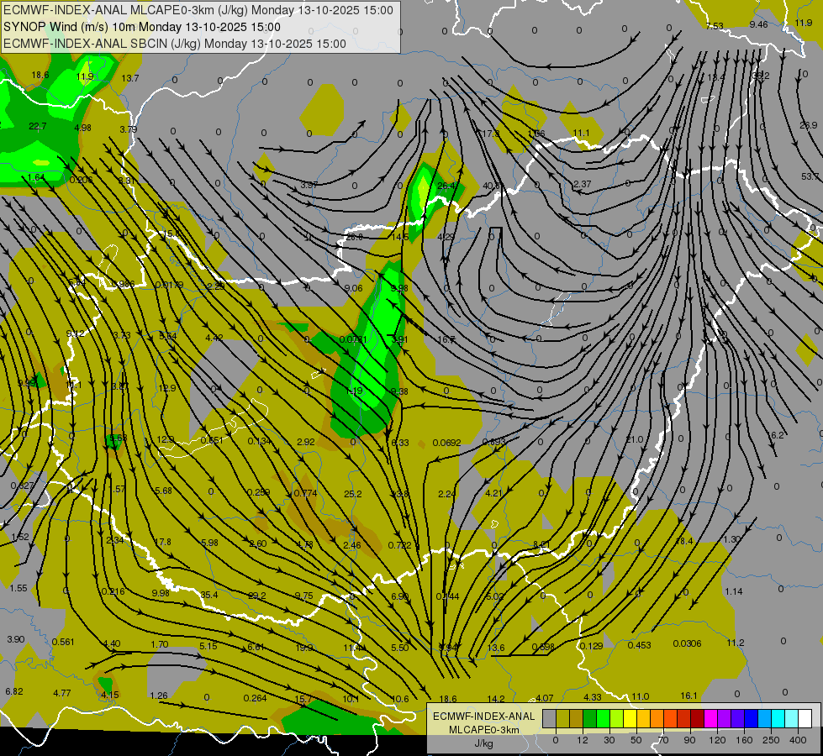Click the 16.7 value on the map
This screenshot has width=823, height=756.
click(x=446, y=339)
